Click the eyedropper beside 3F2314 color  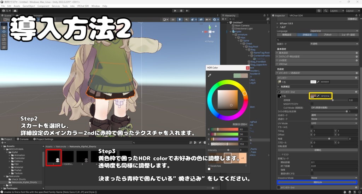[318, 96]
